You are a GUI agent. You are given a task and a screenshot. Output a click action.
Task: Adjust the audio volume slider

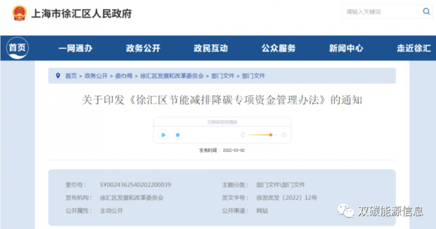tap(270, 135)
